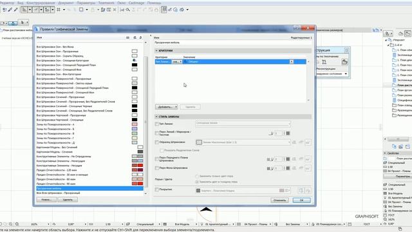Open the Образец Штриховки fill dropdown
Viewport: 412px width, 232px height.
click(243, 142)
